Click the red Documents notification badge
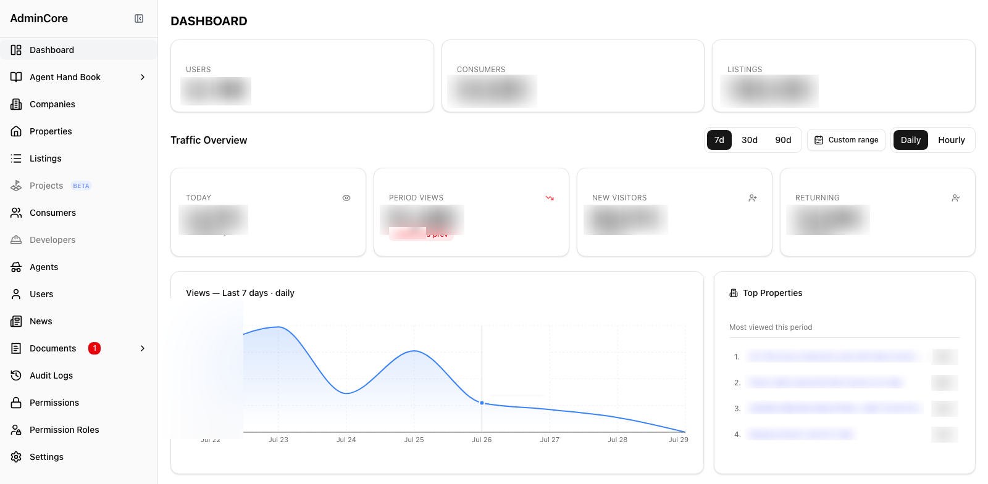 [94, 348]
